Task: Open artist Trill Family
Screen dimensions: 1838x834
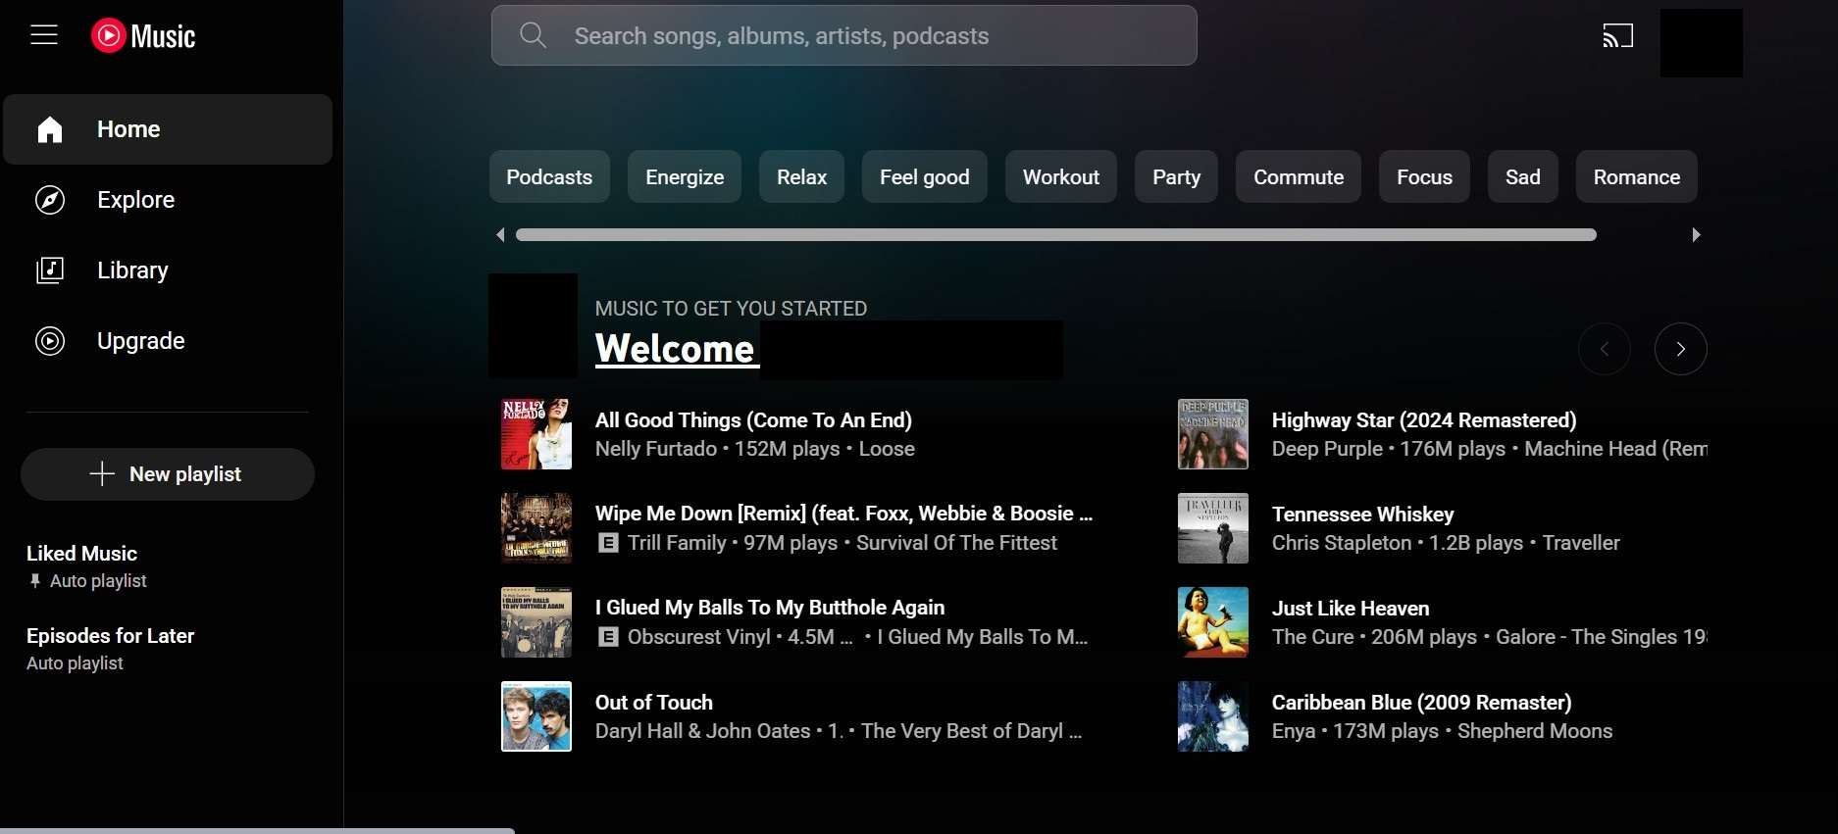Action: tap(677, 543)
